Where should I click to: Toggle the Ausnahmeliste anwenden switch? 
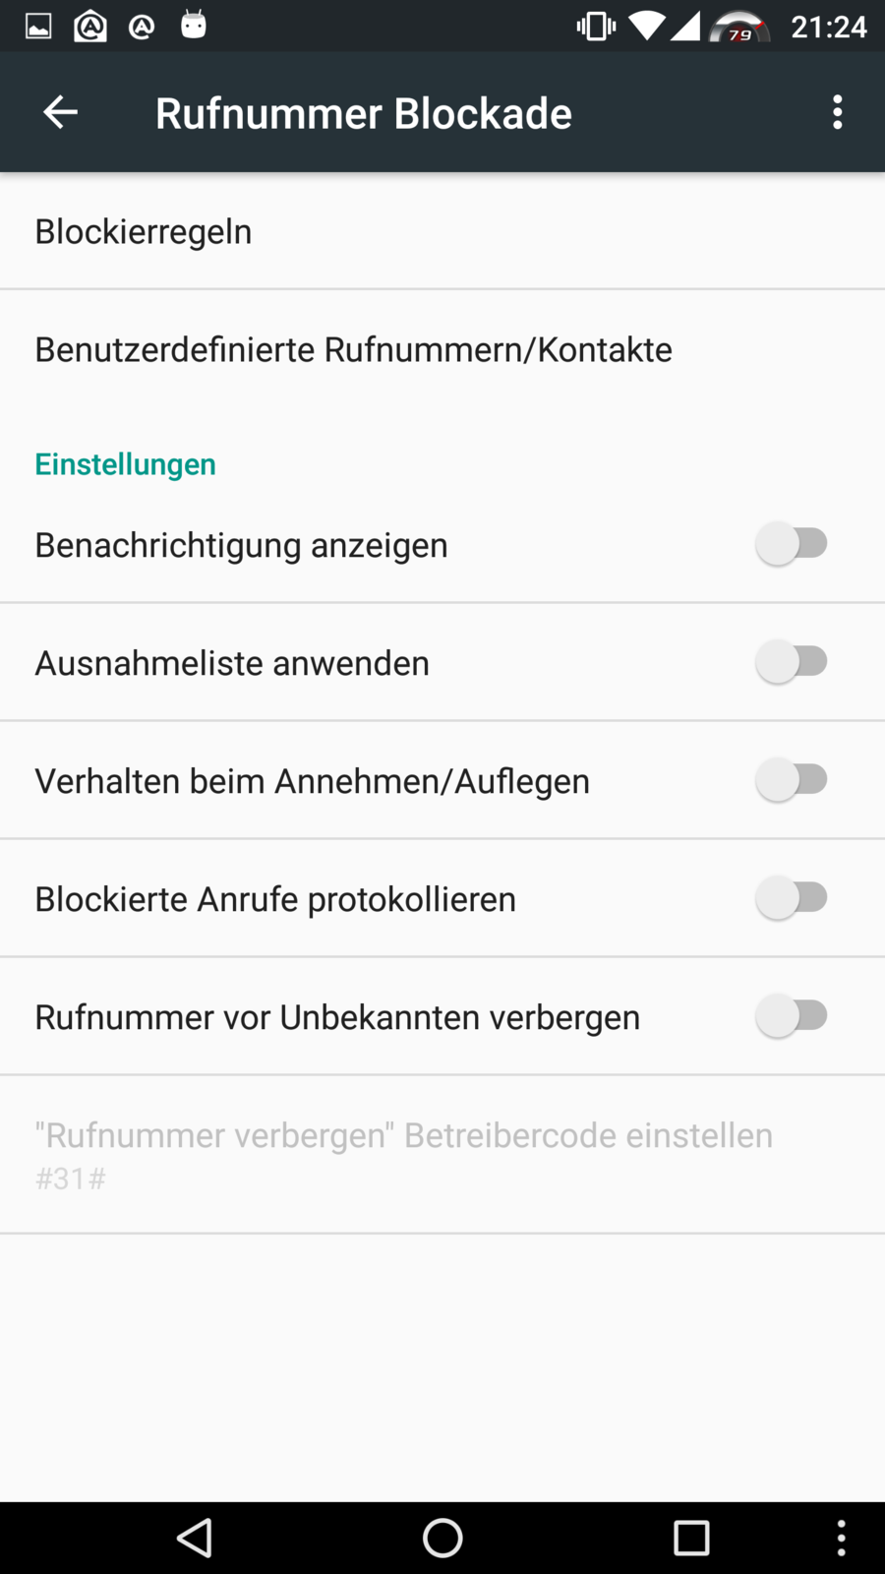point(792,662)
